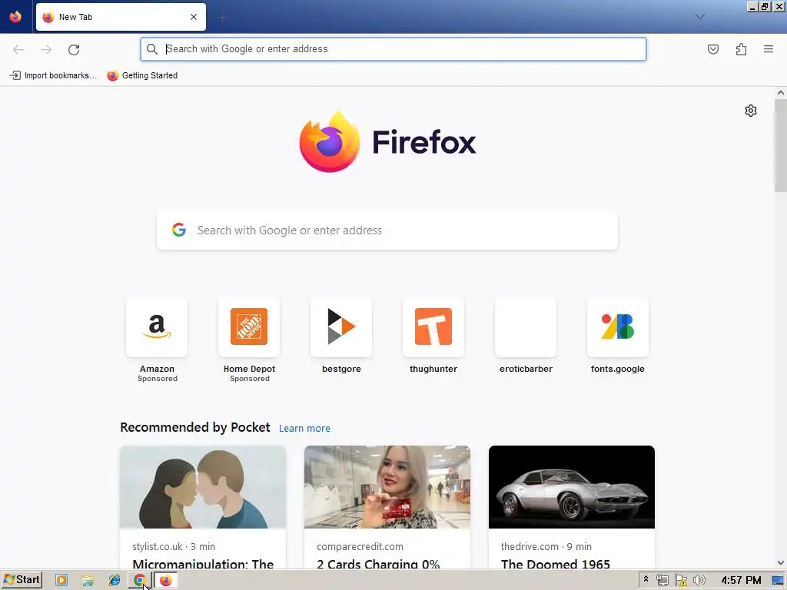Launch Google Chrome from the taskbar
Screen dimensions: 787x590
point(140,581)
